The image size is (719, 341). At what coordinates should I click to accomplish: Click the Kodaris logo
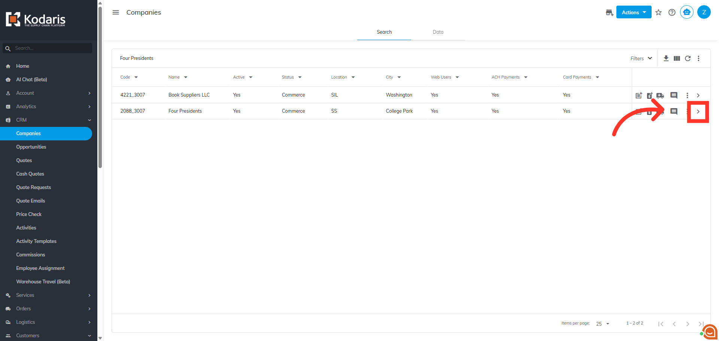pyautogui.click(x=36, y=19)
